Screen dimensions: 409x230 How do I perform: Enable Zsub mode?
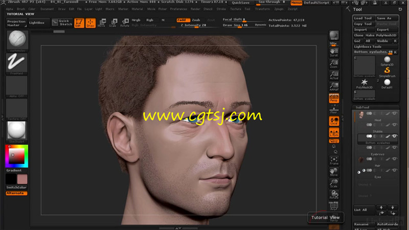pos(196,20)
